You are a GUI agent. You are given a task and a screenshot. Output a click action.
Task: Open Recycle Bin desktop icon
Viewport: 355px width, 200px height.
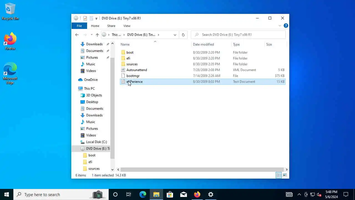click(x=10, y=12)
